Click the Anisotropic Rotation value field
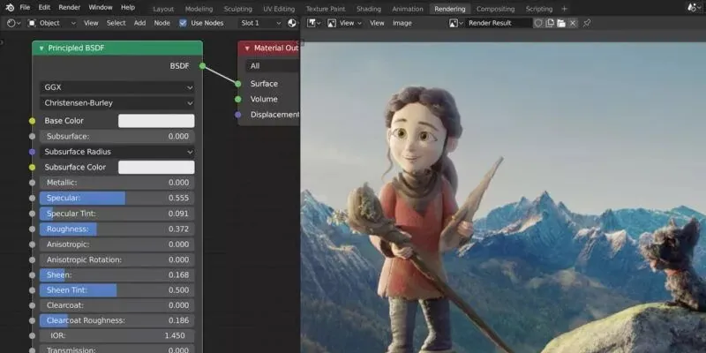 click(x=117, y=259)
